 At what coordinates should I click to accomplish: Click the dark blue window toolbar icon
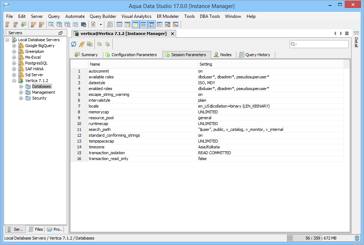pos(83,24)
